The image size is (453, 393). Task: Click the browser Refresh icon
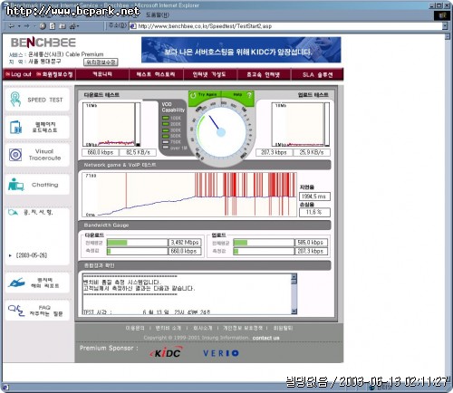(x=53, y=26)
